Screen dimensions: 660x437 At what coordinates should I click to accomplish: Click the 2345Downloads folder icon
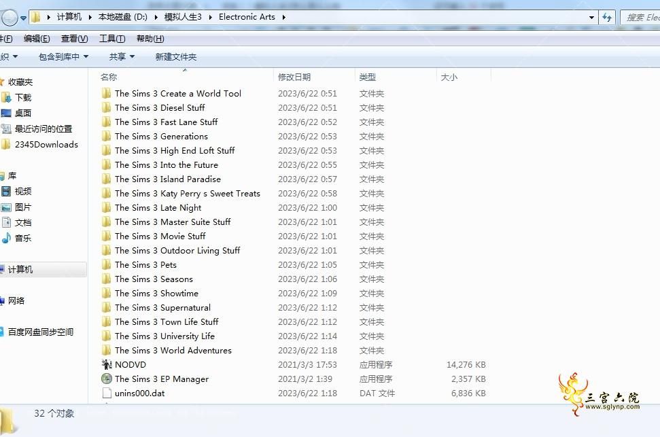6,144
